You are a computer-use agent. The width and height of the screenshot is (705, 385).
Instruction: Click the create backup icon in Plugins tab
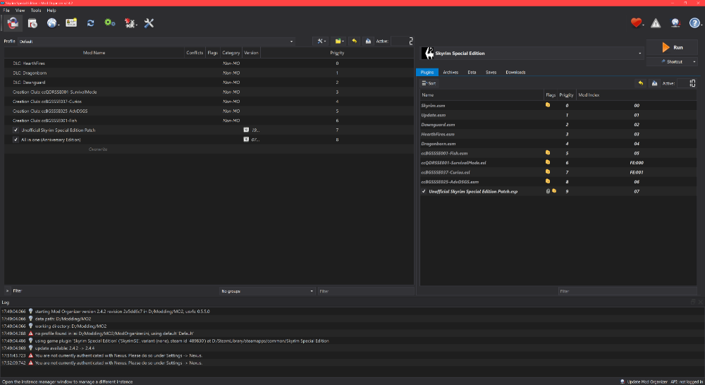[655, 83]
